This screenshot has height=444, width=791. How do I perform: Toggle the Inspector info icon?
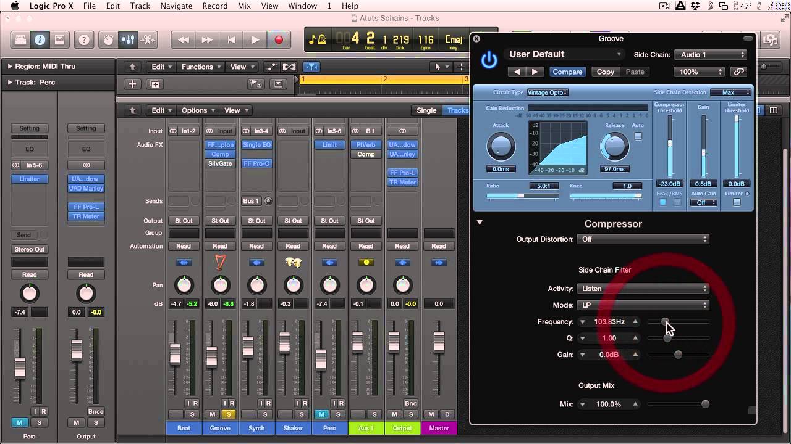[x=40, y=40]
